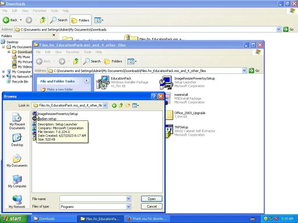
Task: Click My Documents in Browse sidebar
Action: (x=17, y=160)
